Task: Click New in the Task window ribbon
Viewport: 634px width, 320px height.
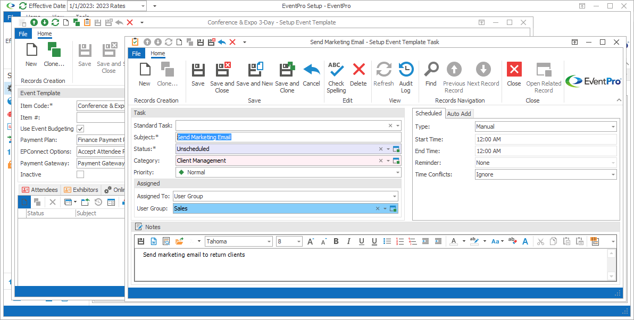Action: 144,75
